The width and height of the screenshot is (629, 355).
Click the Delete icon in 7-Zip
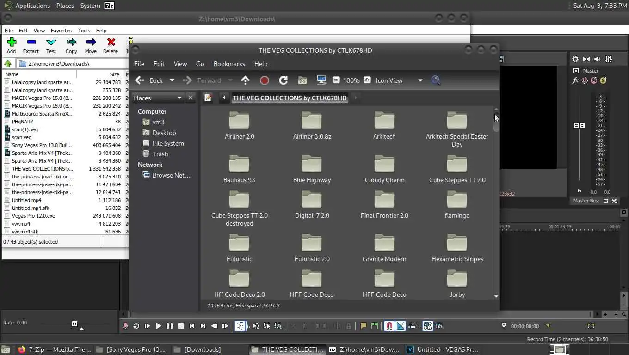(111, 42)
